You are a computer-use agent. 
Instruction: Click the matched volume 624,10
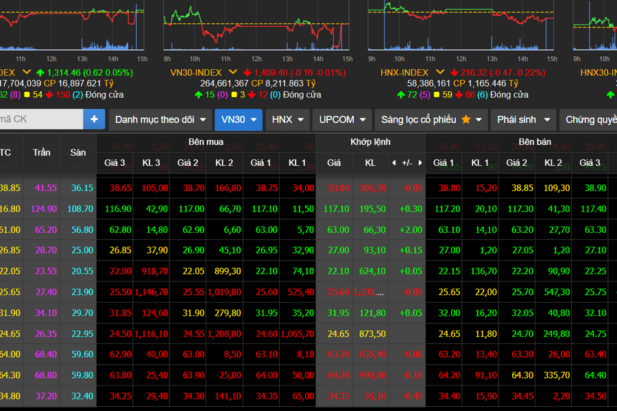[x=372, y=271]
